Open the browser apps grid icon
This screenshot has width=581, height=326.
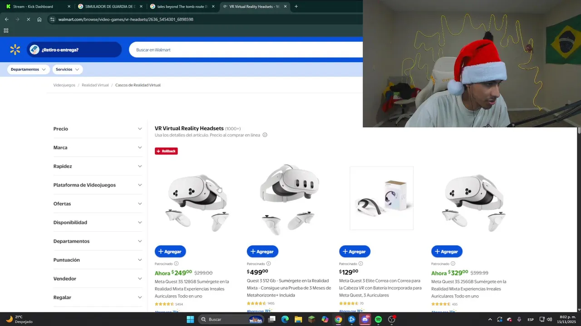click(x=6, y=30)
